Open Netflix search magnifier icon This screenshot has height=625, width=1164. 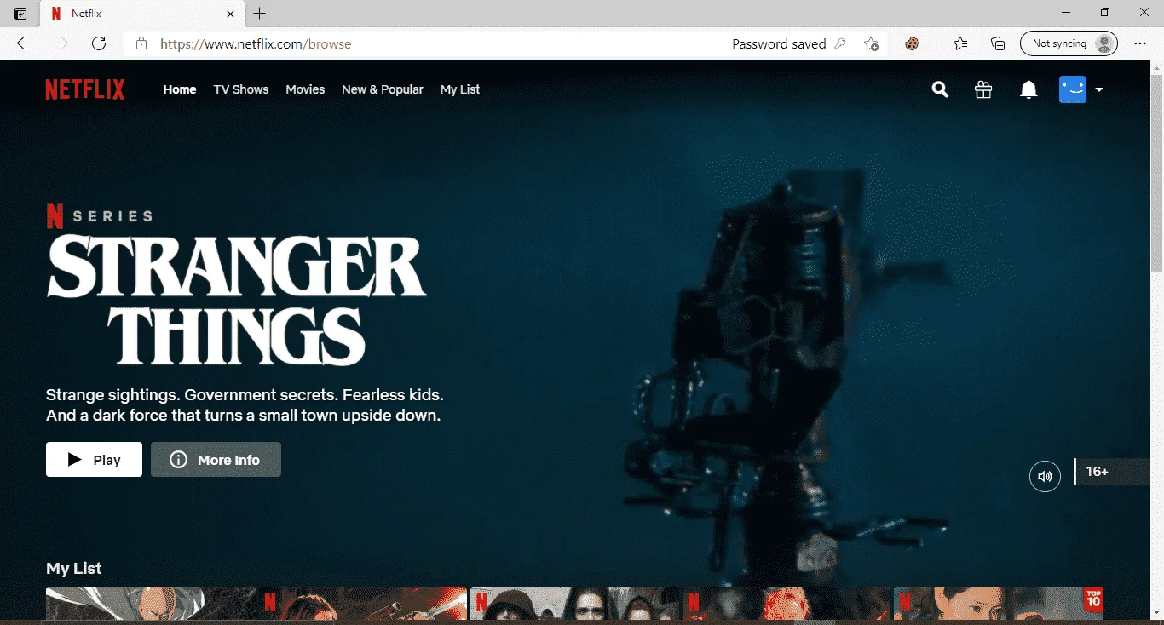pos(940,89)
